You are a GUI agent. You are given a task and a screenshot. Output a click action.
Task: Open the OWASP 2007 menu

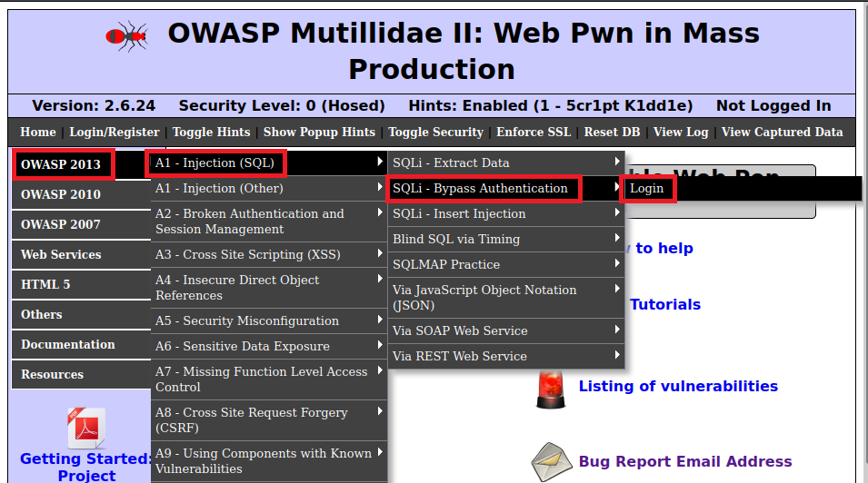pyautogui.click(x=82, y=224)
